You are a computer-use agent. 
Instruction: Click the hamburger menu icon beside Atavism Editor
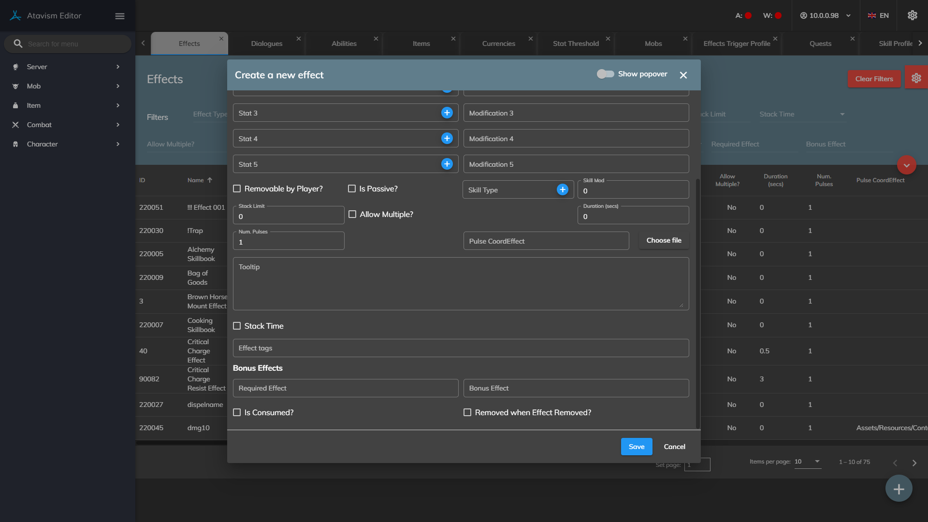(x=120, y=16)
